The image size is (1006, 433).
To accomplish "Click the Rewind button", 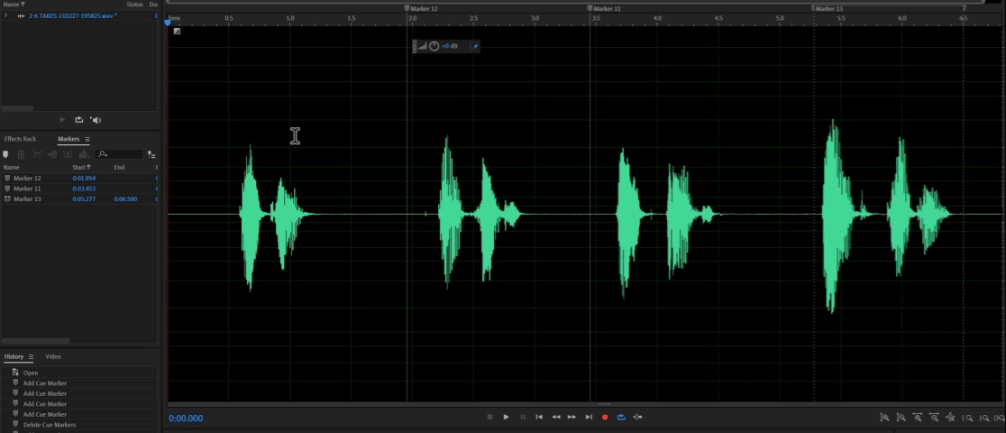I will point(555,417).
